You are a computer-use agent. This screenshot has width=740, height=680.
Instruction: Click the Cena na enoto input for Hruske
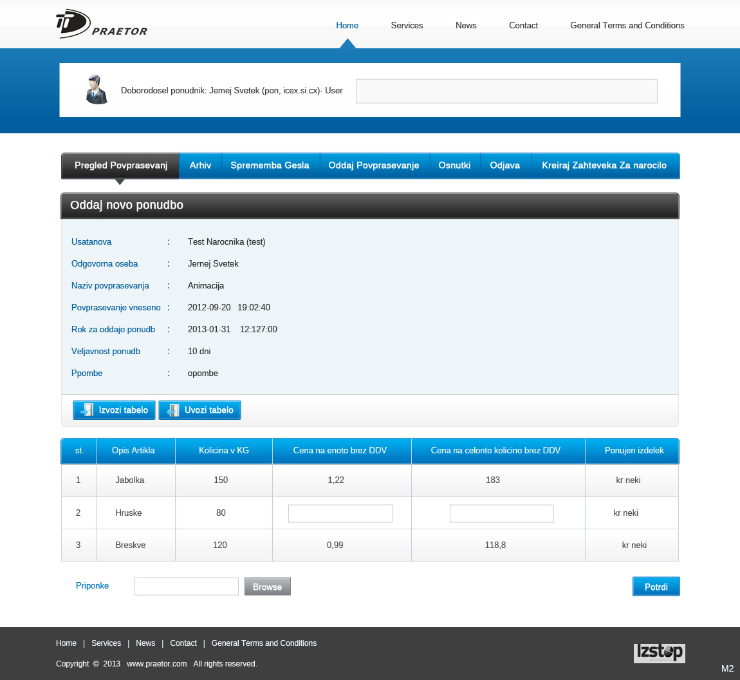tap(340, 513)
